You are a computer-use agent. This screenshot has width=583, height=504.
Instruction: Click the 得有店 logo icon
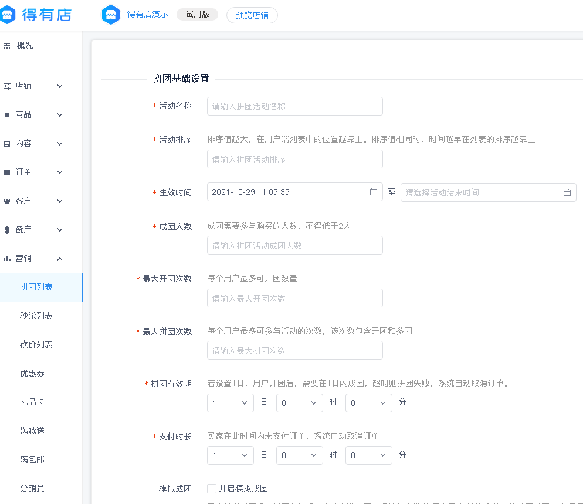(7, 15)
